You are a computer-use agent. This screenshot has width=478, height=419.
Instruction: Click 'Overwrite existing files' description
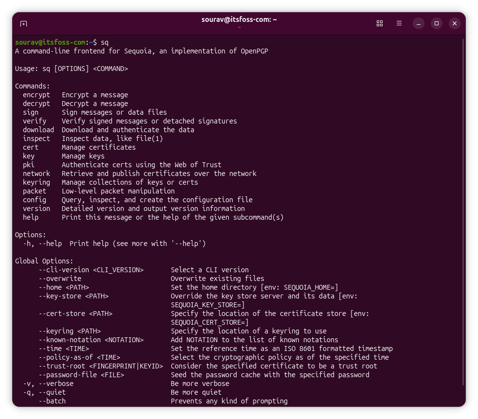tap(218, 279)
